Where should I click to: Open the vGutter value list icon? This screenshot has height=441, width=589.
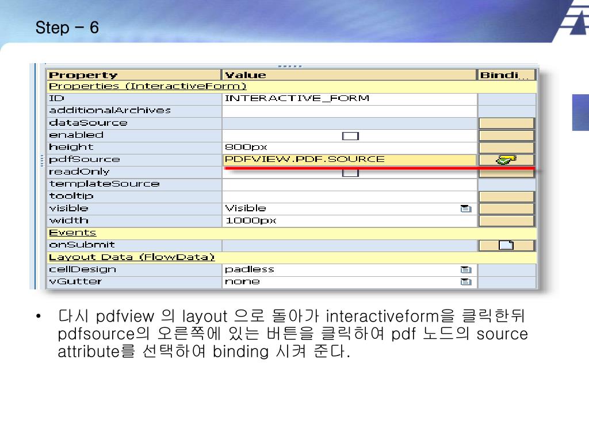coord(466,281)
